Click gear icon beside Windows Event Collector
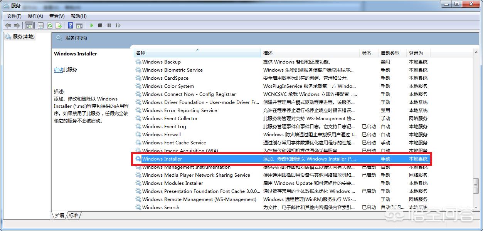483x231 pixels. point(138,118)
